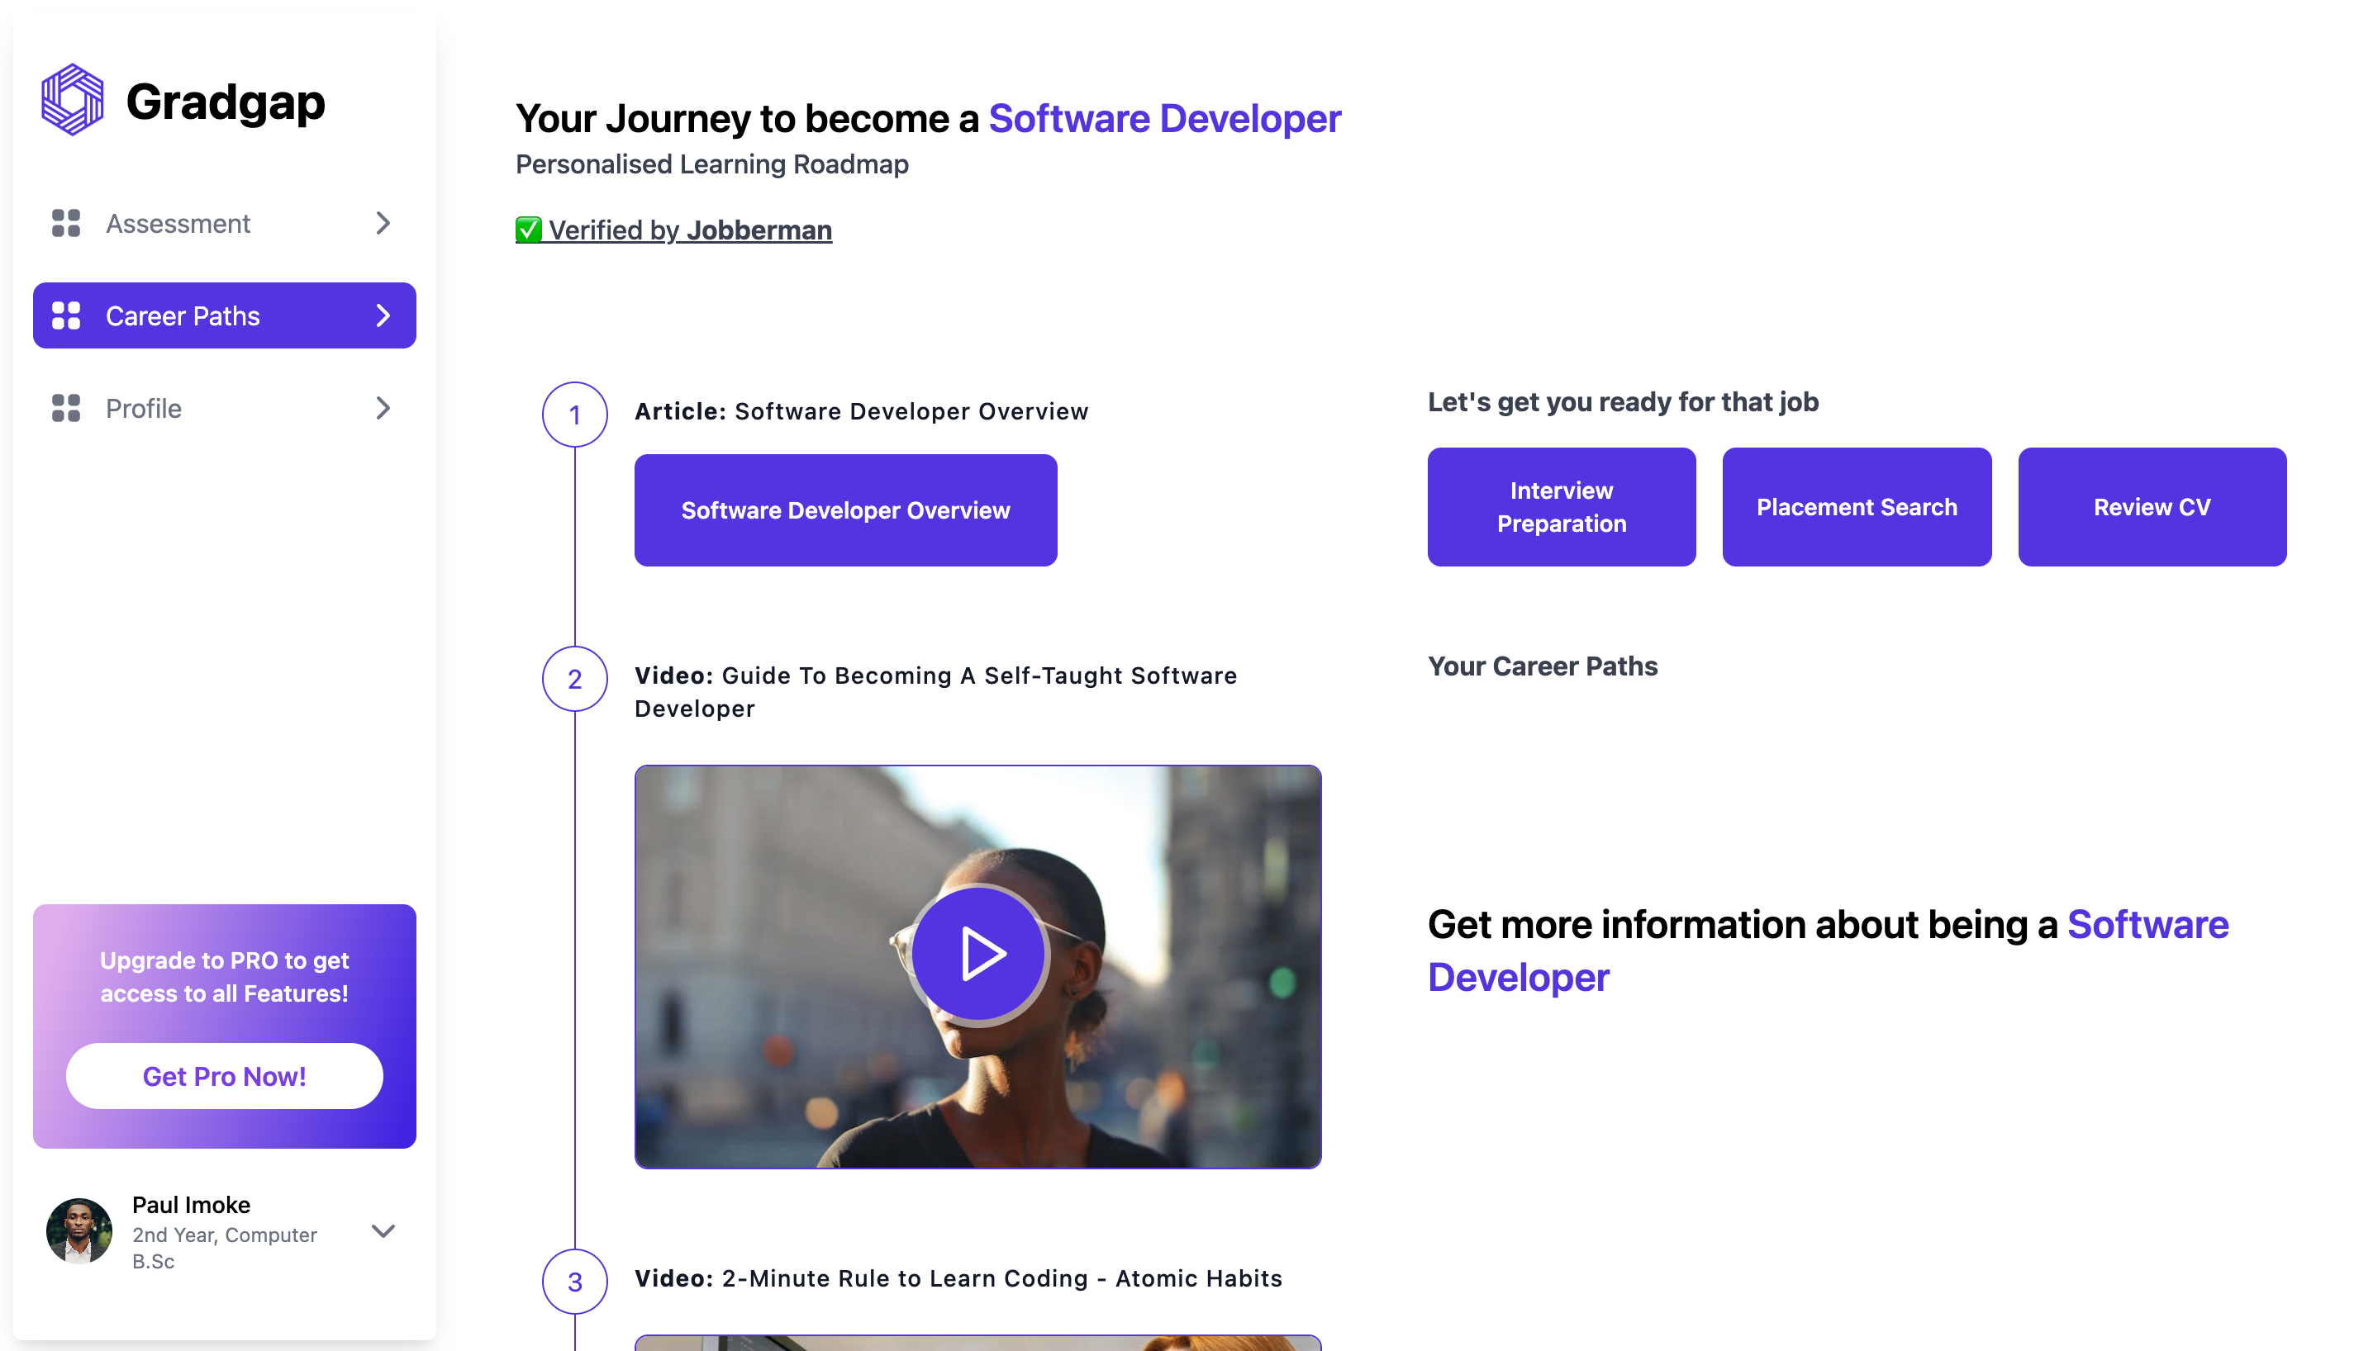
Task: Expand the Profile menu chevron
Action: [383, 408]
